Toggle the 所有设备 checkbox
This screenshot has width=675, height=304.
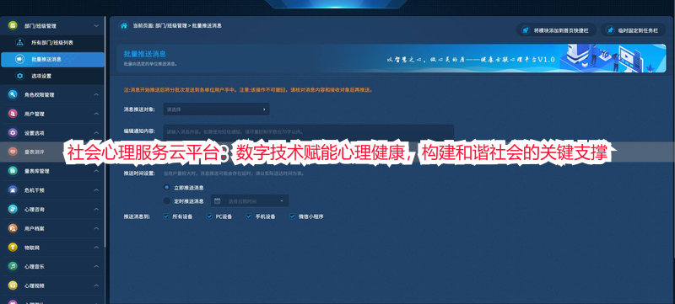[165, 216]
